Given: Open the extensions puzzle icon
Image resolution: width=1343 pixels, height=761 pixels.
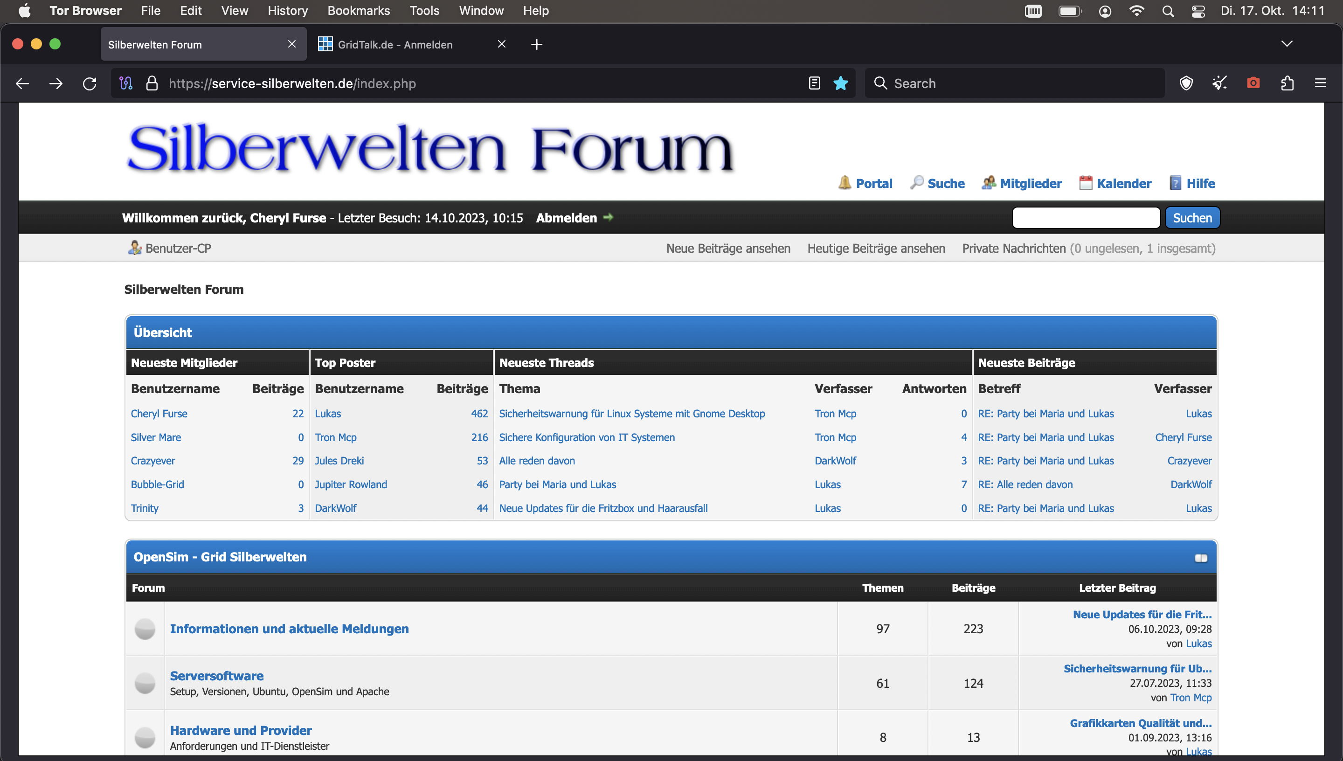Looking at the screenshot, I should point(1287,83).
